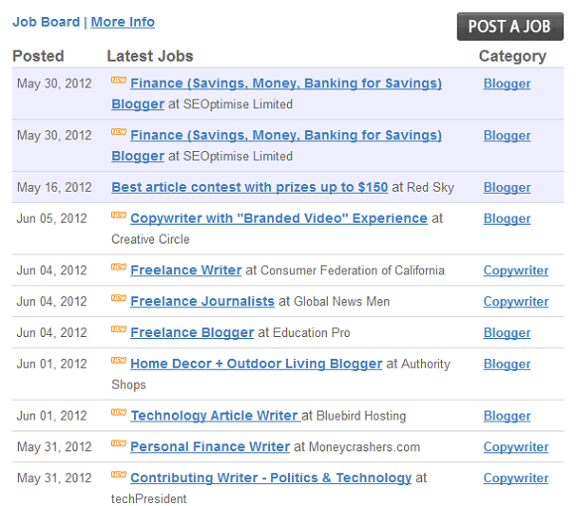Click the NEW icon beside Copywriter Branded Video job
Image resolution: width=576 pixels, height=506 pixels.
coord(118,215)
